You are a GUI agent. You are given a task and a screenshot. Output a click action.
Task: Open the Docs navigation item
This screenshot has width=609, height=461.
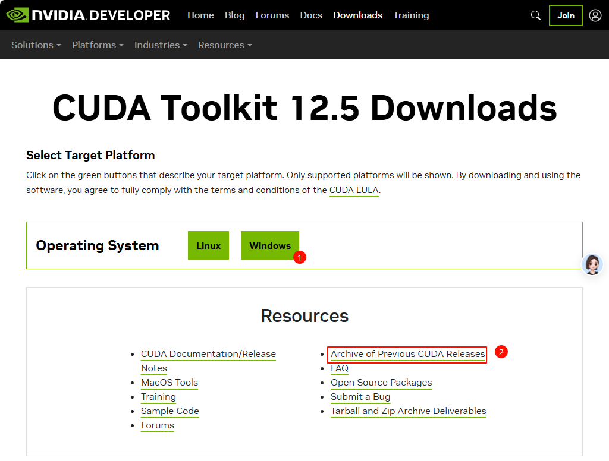tap(311, 15)
